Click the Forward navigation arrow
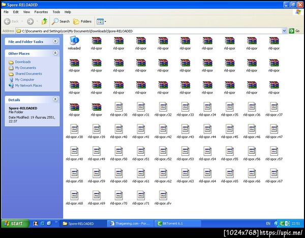 pos(30,21)
